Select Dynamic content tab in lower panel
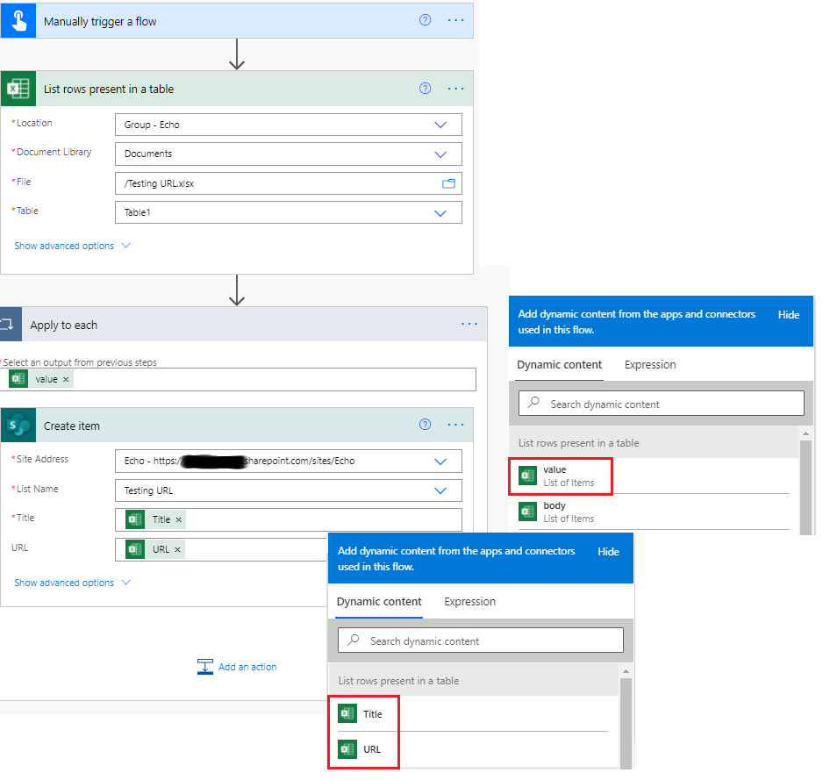 tap(379, 602)
